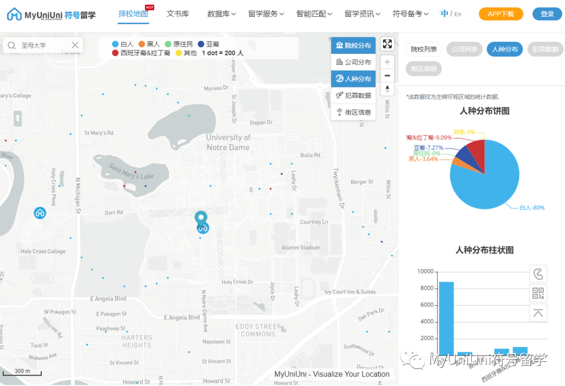Viewport: 565px width, 386px height.
Task: Click the 原住民 green legend dot
Action: tap(168, 44)
